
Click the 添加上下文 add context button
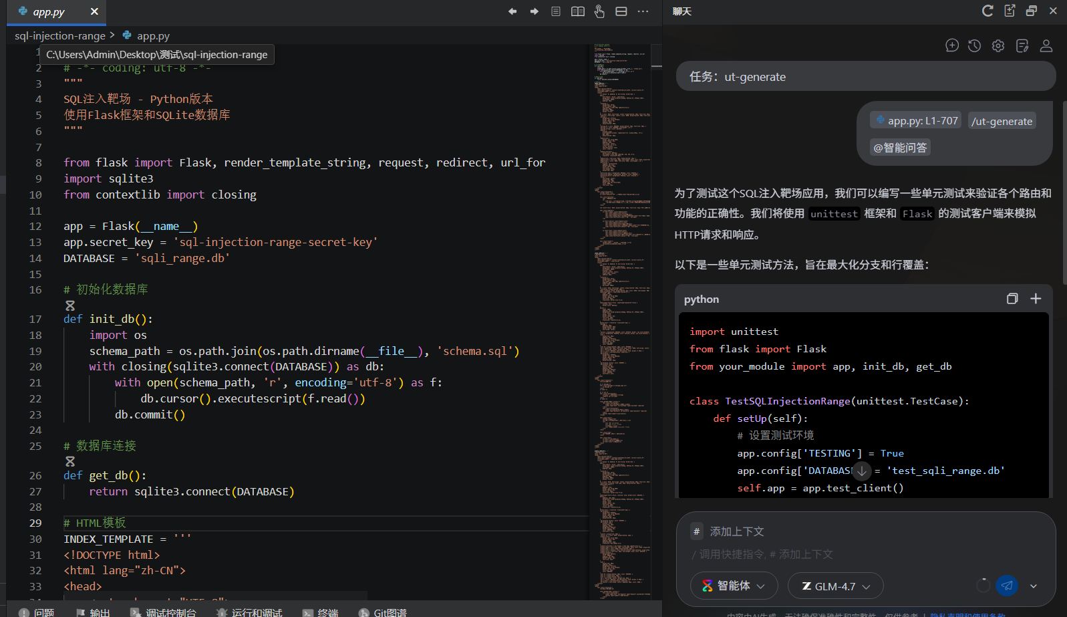point(728,531)
